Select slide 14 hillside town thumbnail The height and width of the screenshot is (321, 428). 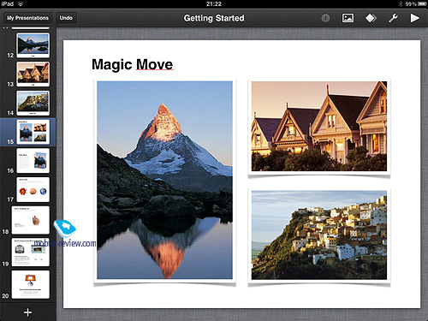pos(33,103)
